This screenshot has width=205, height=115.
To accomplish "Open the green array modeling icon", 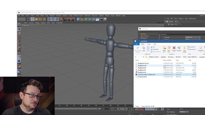I will tap(90, 19).
